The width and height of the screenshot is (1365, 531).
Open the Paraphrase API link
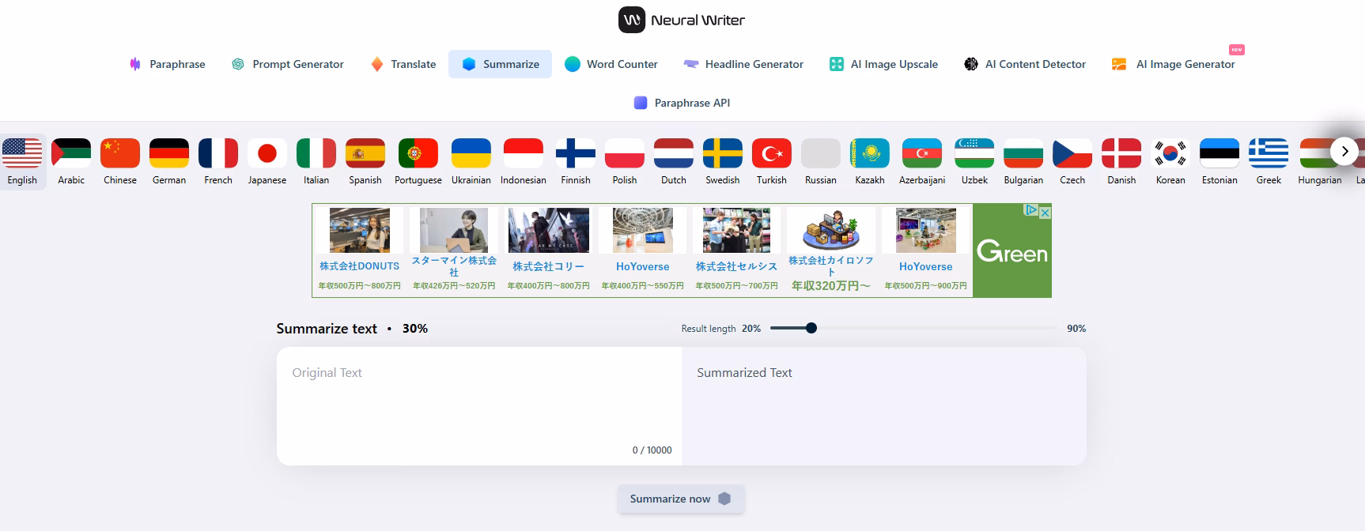[x=682, y=103]
